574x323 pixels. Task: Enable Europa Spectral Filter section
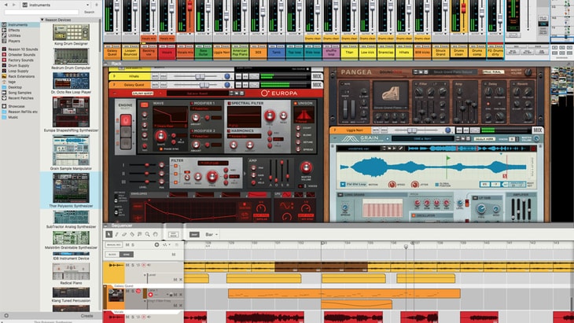229,104
